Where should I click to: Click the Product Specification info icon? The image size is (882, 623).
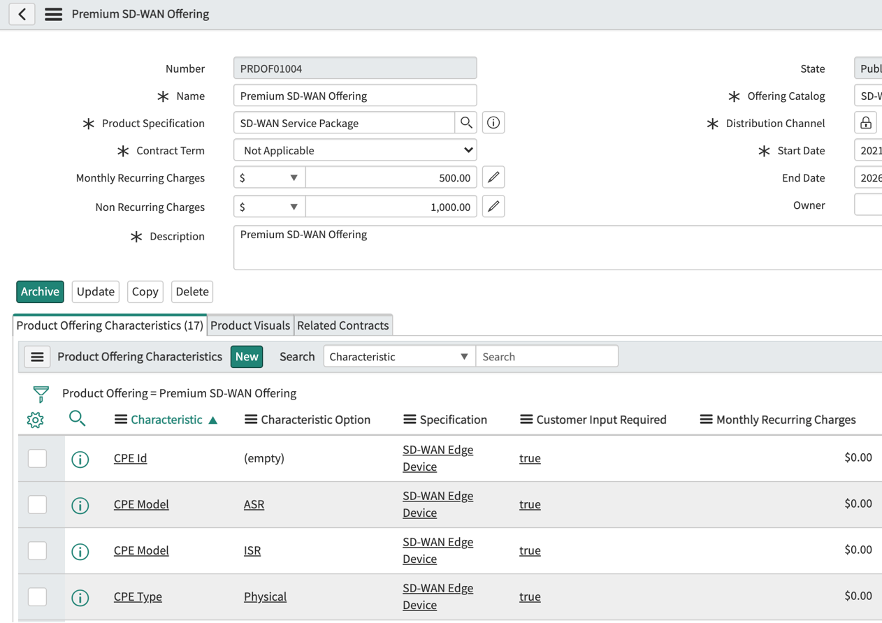[493, 122]
